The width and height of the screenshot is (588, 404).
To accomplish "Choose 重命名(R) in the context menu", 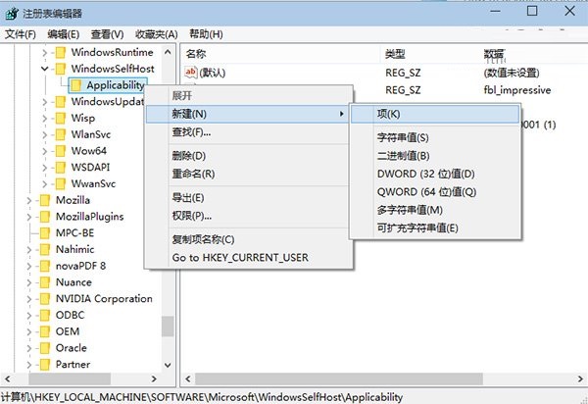I will [248, 175].
